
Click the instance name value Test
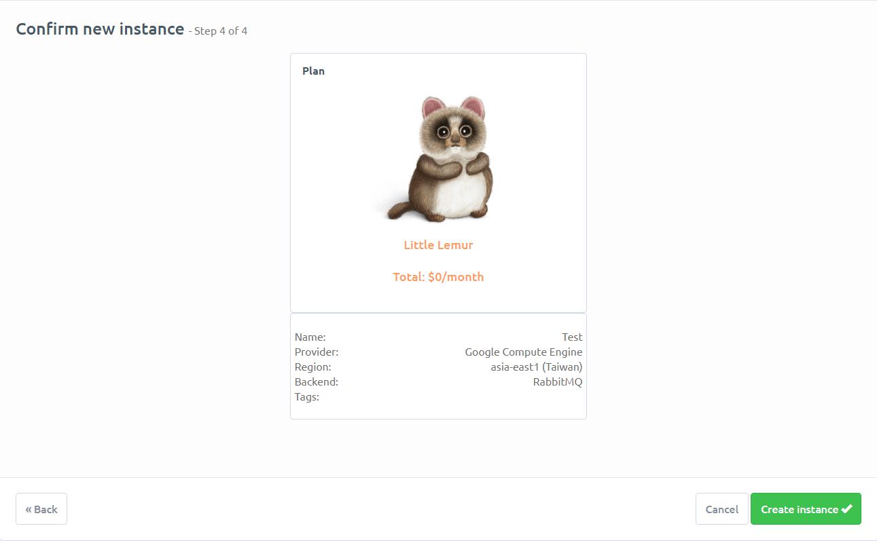(572, 337)
